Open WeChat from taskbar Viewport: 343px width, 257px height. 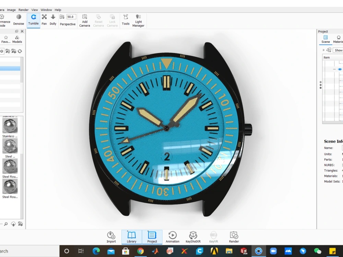tap(317, 251)
